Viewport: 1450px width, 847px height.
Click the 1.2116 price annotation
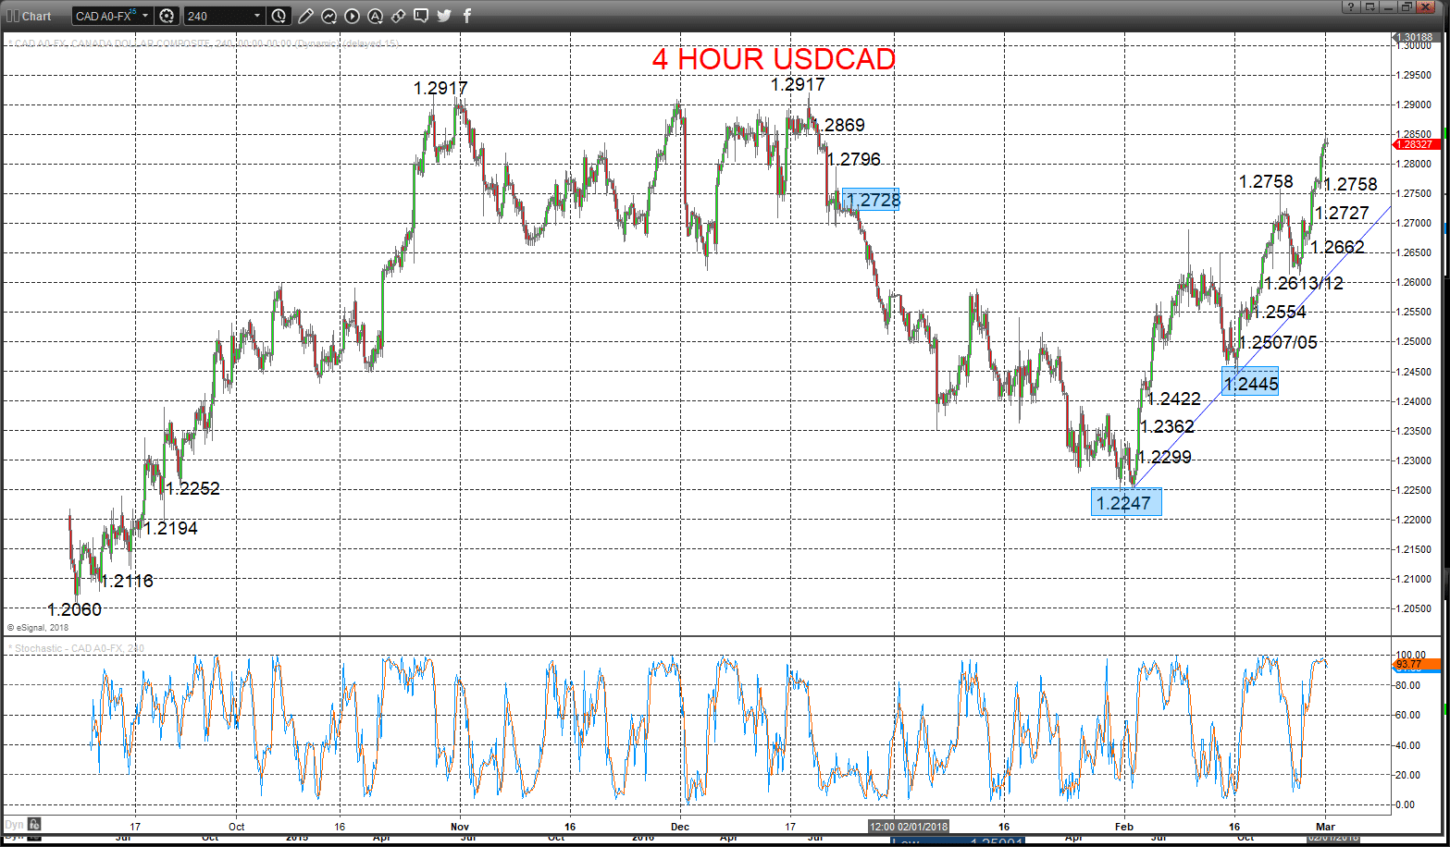(127, 581)
